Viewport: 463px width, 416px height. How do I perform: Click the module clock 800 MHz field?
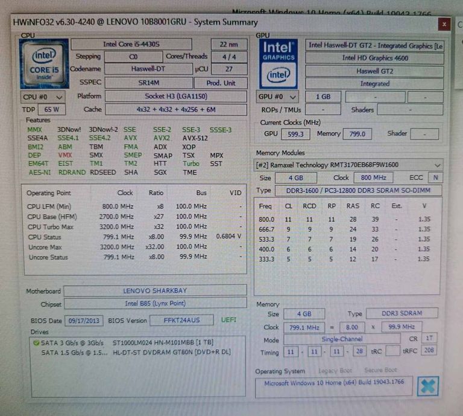[373, 178]
